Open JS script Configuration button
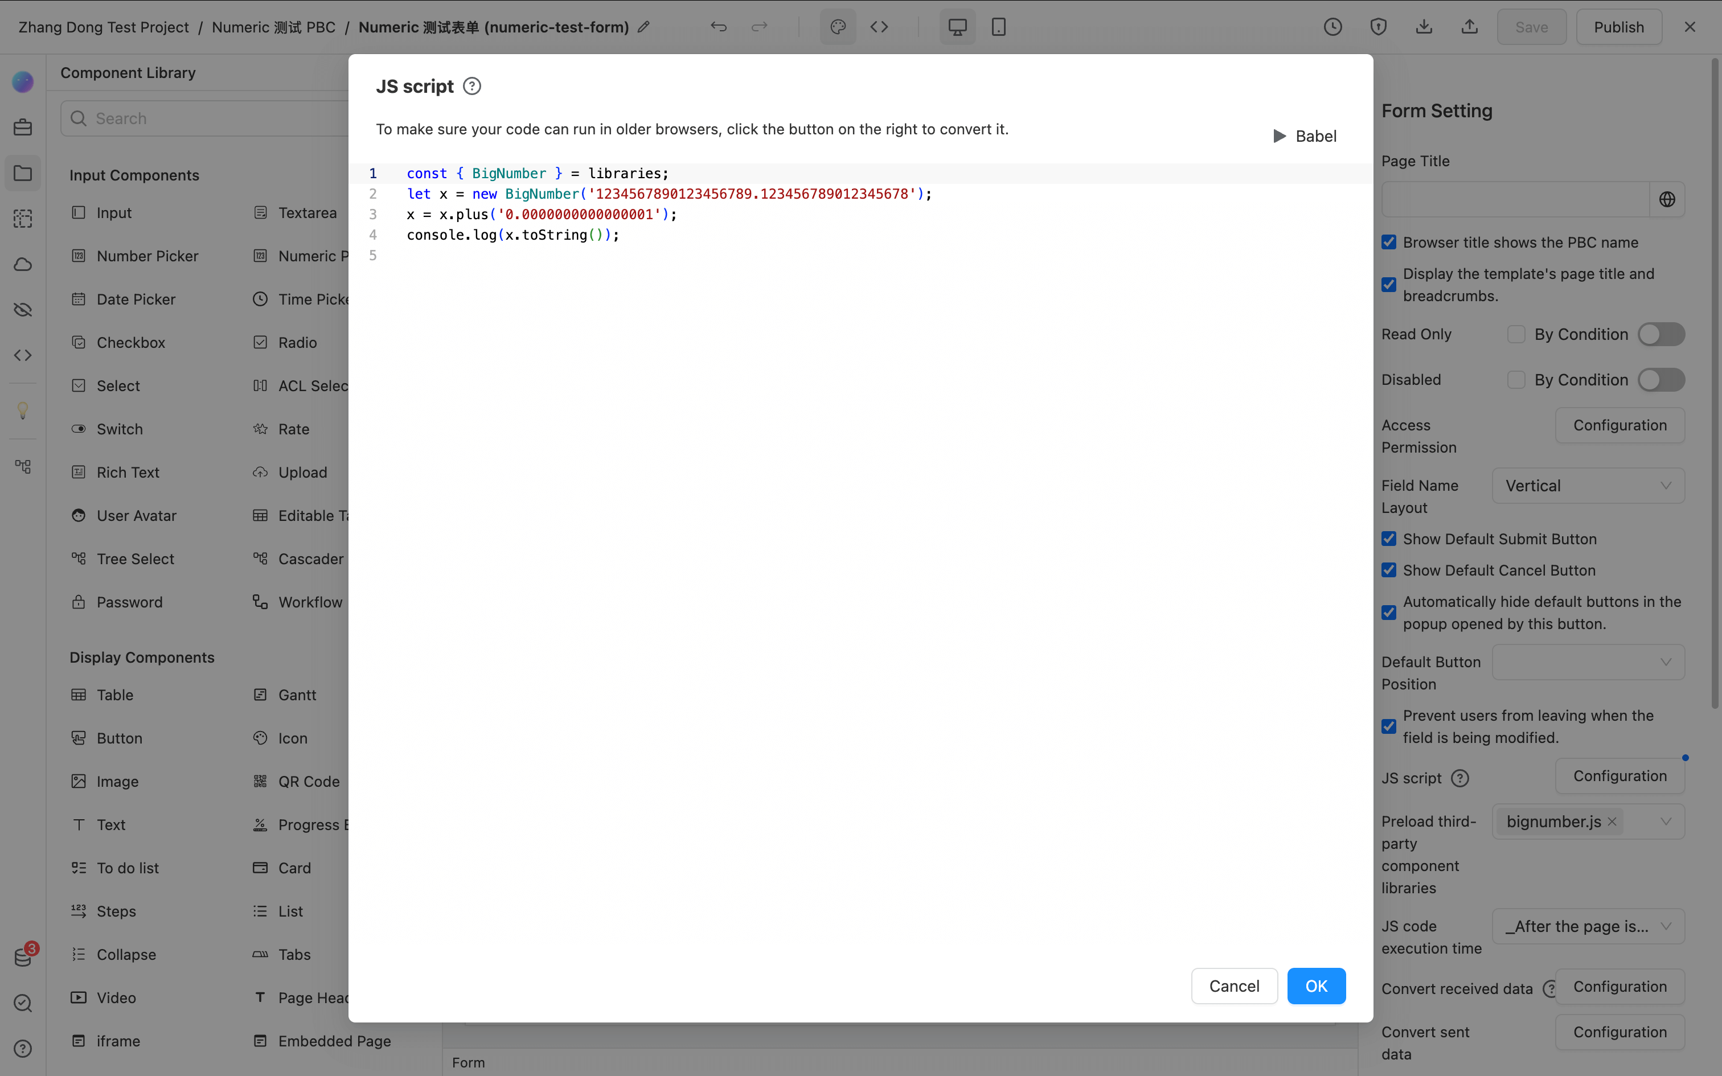This screenshot has height=1076, width=1722. [x=1619, y=775]
